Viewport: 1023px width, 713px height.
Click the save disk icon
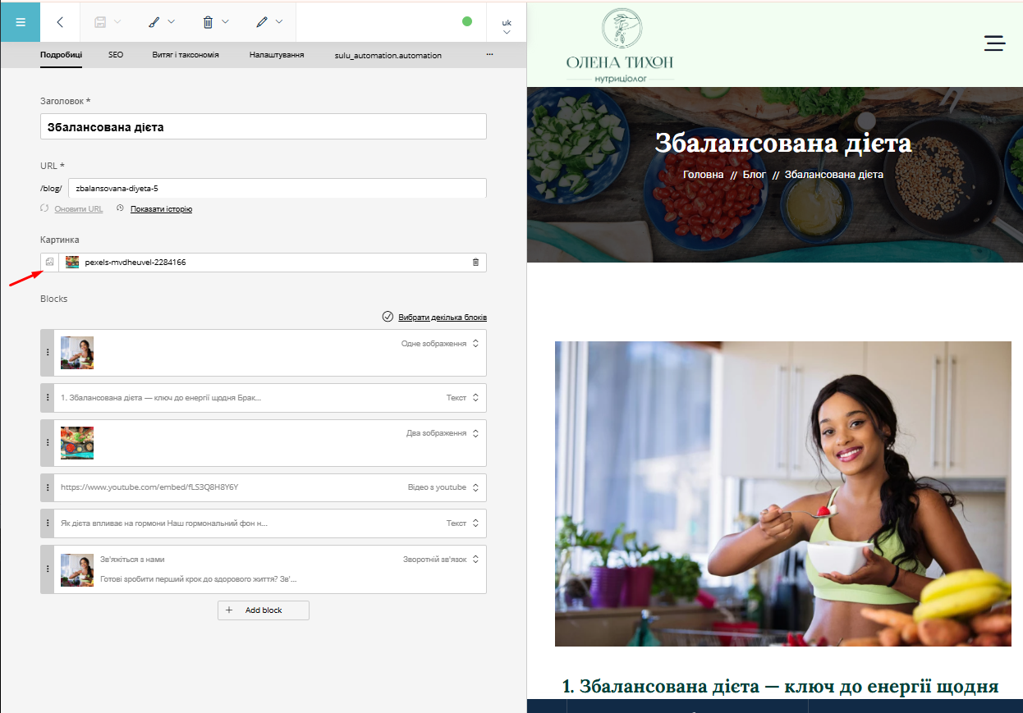click(x=101, y=22)
